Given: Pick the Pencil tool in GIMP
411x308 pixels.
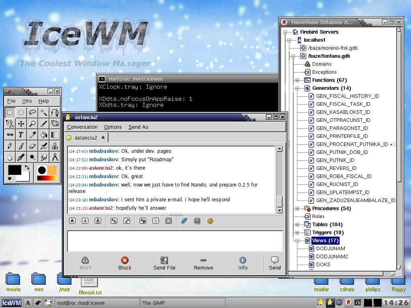Looking at the screenshot, I should pyautogui.click(x=10, y=146).
